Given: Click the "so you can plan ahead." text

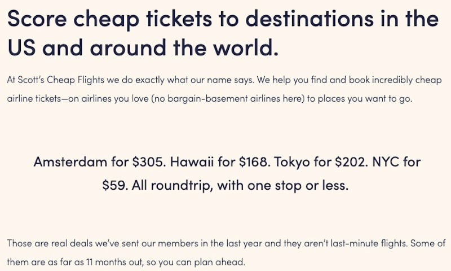Looking at the screenshot, I should tap(196, 262).
